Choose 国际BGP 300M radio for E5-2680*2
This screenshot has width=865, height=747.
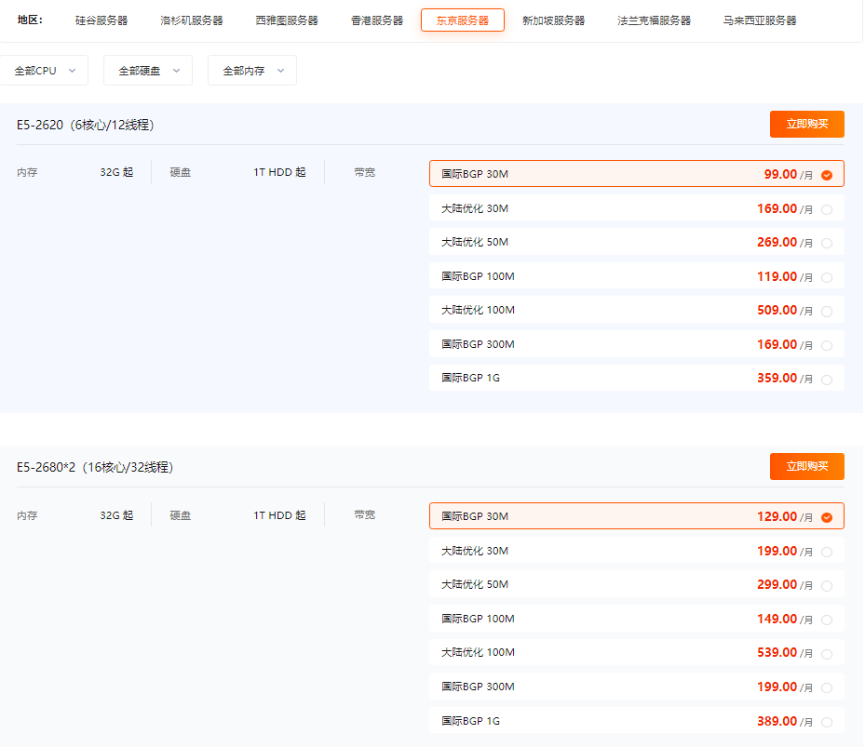pos(826,687)
